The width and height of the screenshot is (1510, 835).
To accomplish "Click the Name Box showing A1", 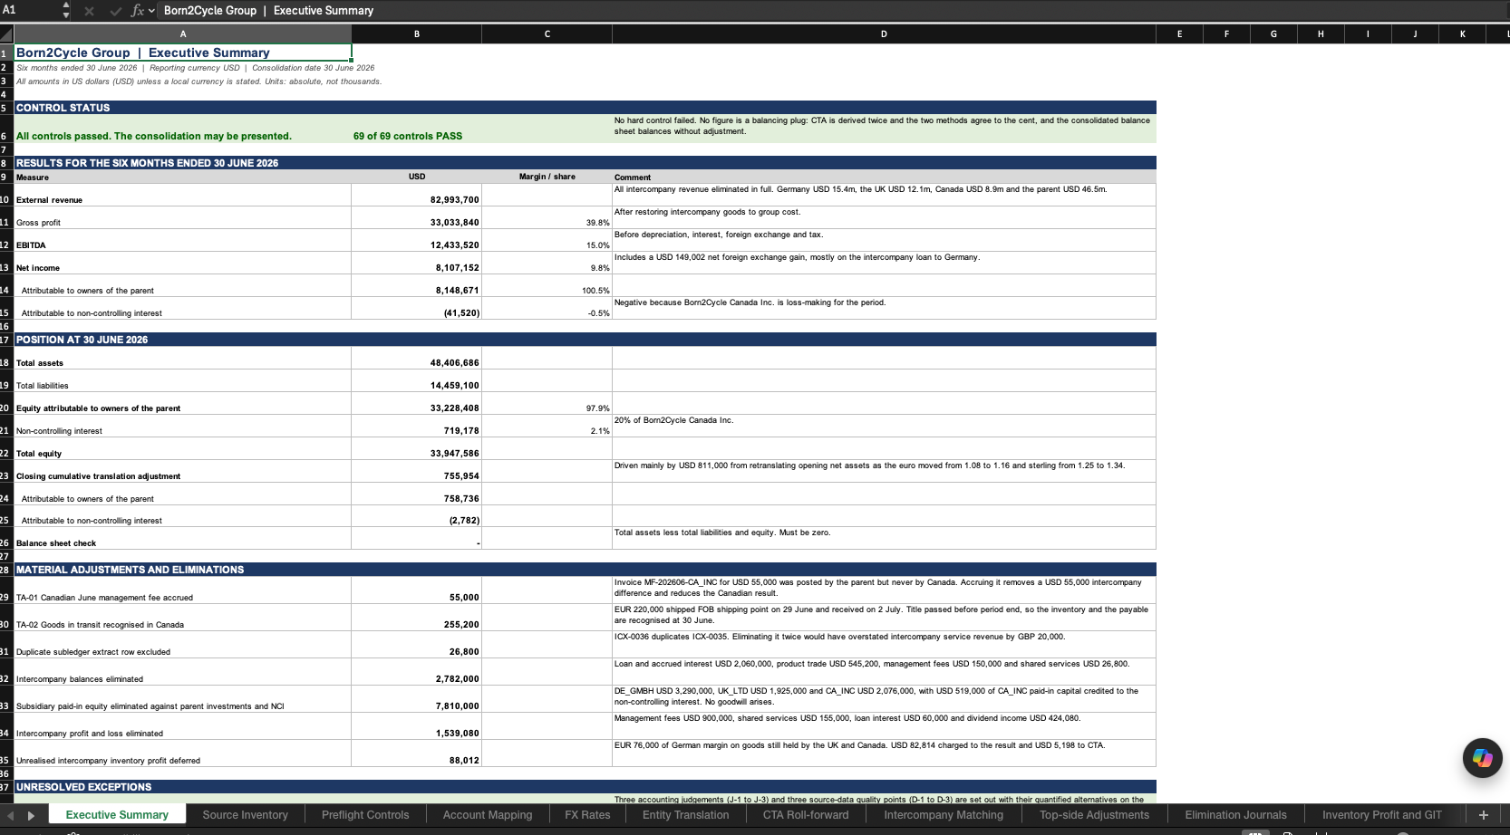I will tap(30, 10).
